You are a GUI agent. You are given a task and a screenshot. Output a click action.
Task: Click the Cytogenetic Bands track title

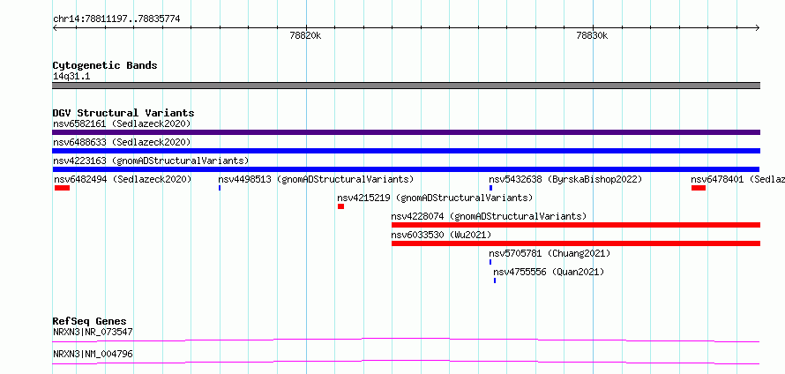pos(105,65)
